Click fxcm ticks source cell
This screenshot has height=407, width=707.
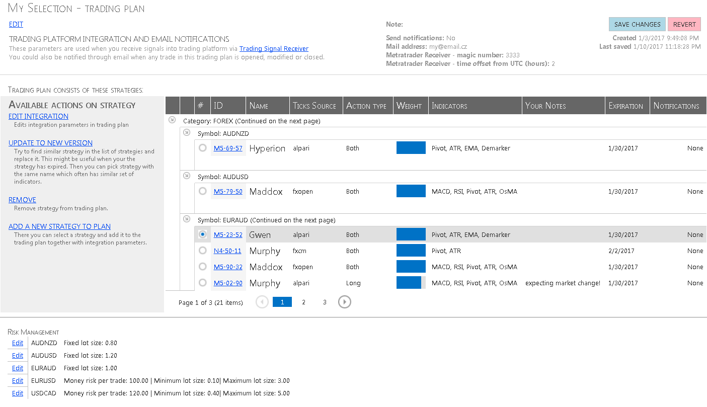coord(300,251)
